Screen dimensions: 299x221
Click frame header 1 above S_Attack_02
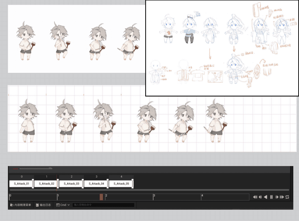pos(47,177)
